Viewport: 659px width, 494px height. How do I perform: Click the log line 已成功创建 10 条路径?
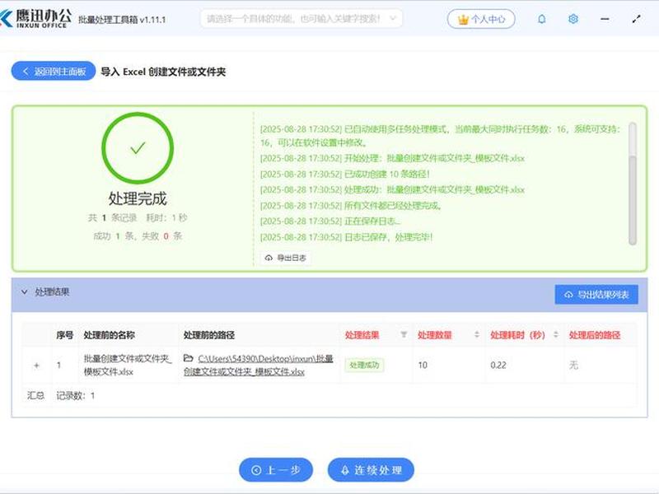(x=344, y=174)
